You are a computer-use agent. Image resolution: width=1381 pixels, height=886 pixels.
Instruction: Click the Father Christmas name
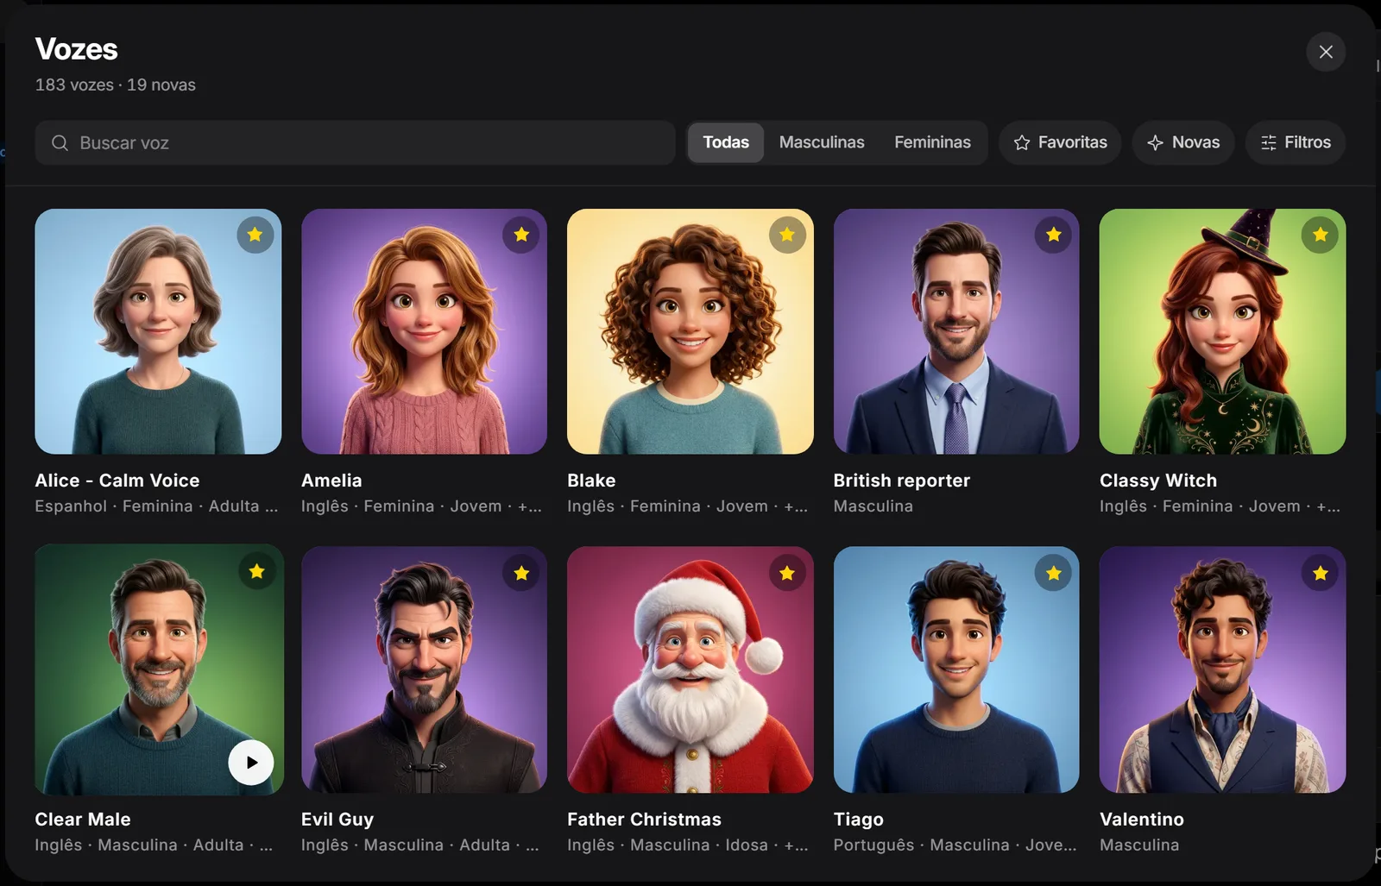click(644, 820)
